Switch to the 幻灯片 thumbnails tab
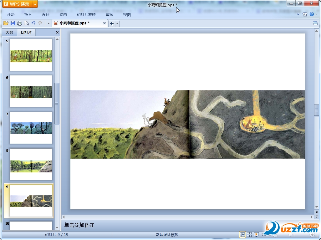The width and height of the screenshot is (321, 240). tap(26, 32)
